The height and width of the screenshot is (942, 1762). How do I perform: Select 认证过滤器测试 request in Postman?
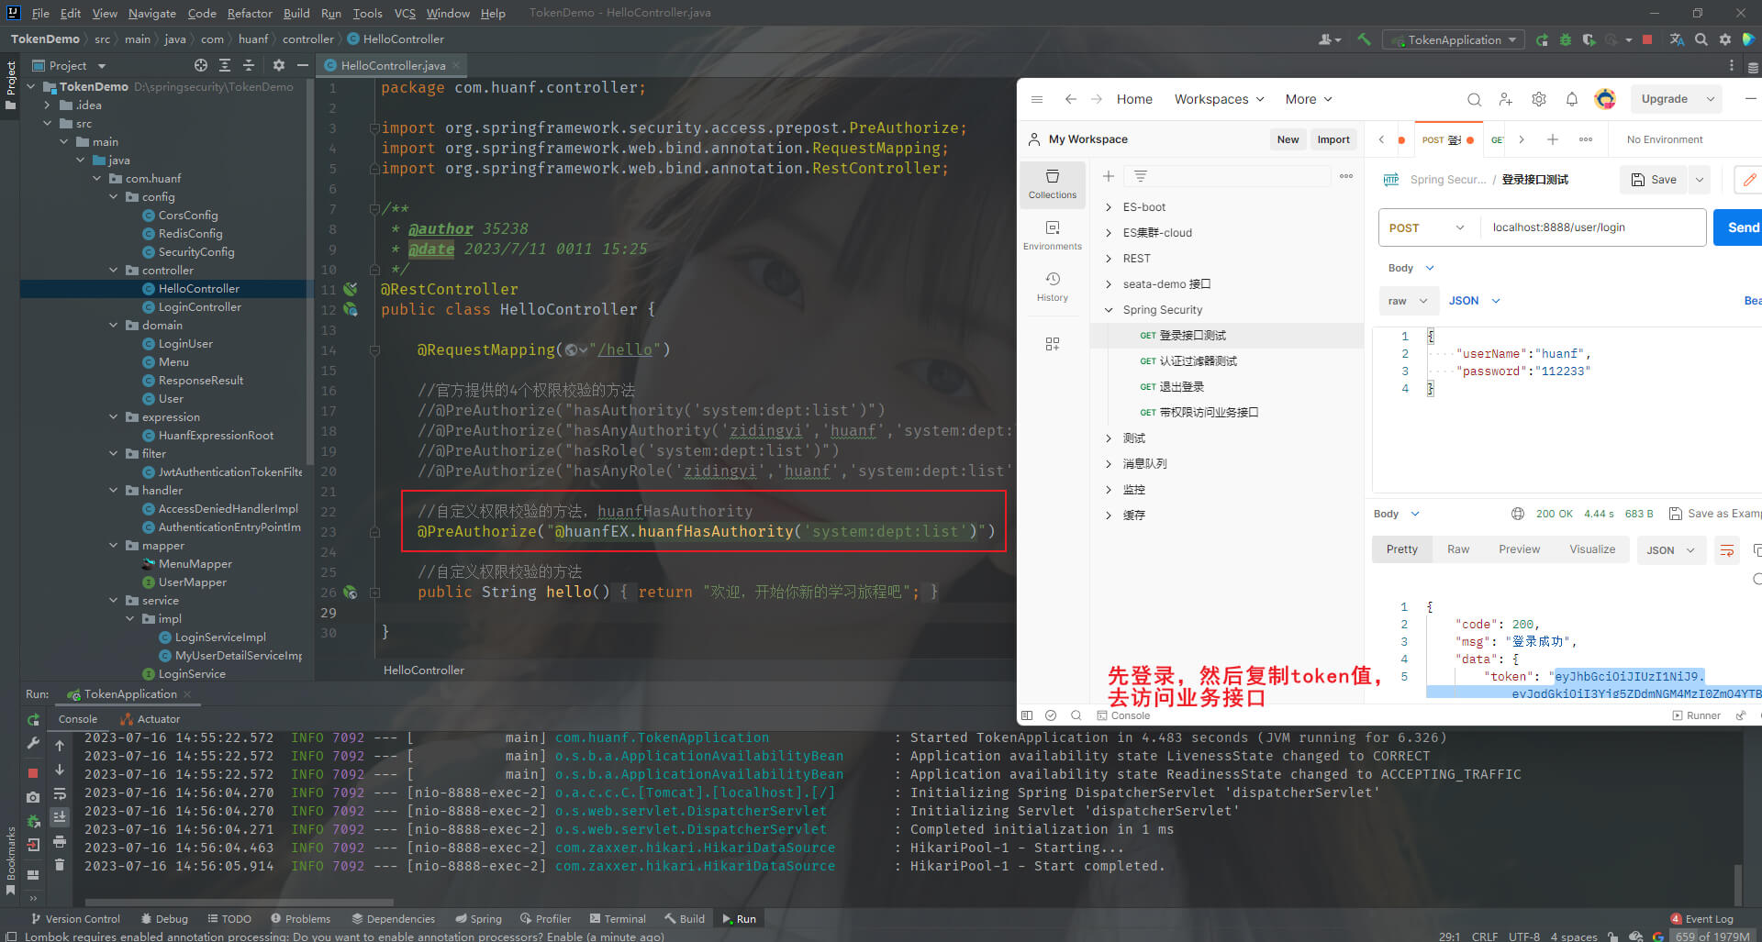(x=1198, y=361)
